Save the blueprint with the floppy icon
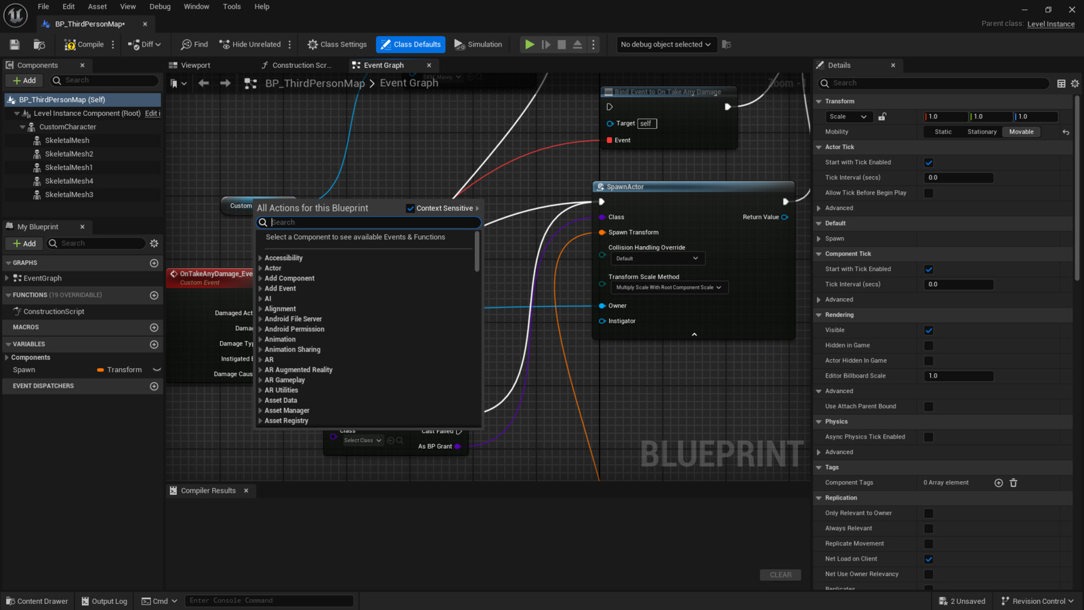 pos(14,45)
